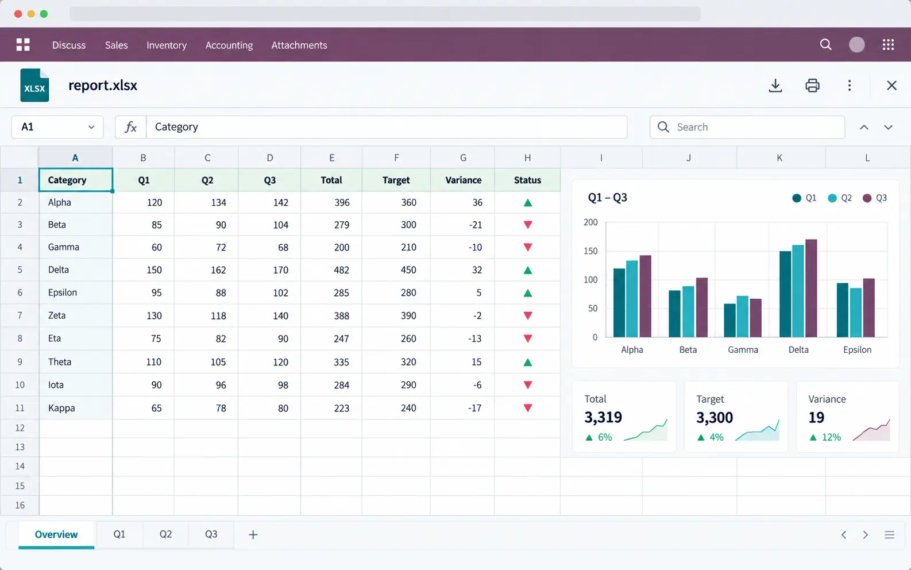911x570 pixels.
Task: Open the vertical three-dot options menu
Action: coord(850,86)
